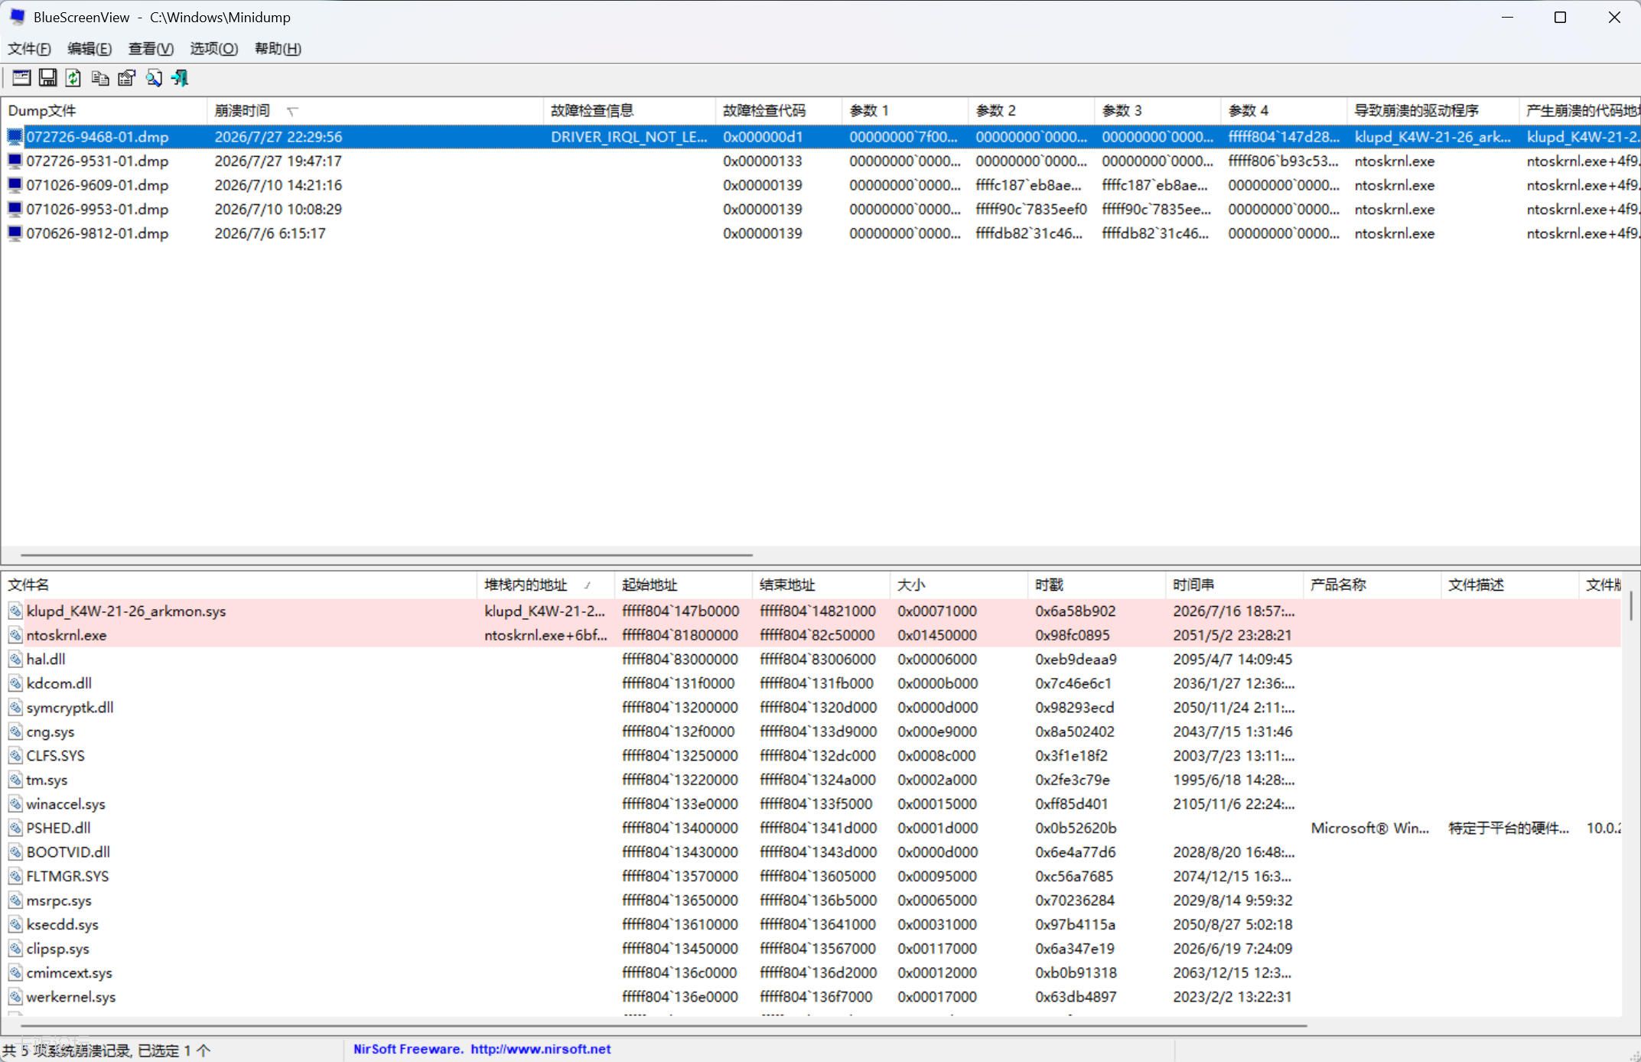Screen dimensions: 1641x1062
Task: Click the Save floppy disk icon
Action: click(47, 78)
